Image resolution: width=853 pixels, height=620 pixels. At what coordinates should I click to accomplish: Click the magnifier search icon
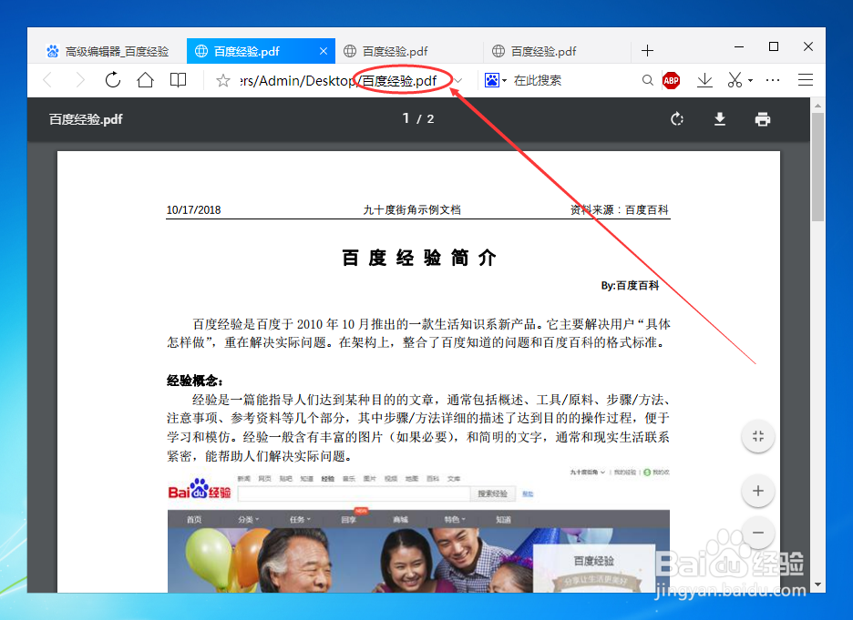647,80
